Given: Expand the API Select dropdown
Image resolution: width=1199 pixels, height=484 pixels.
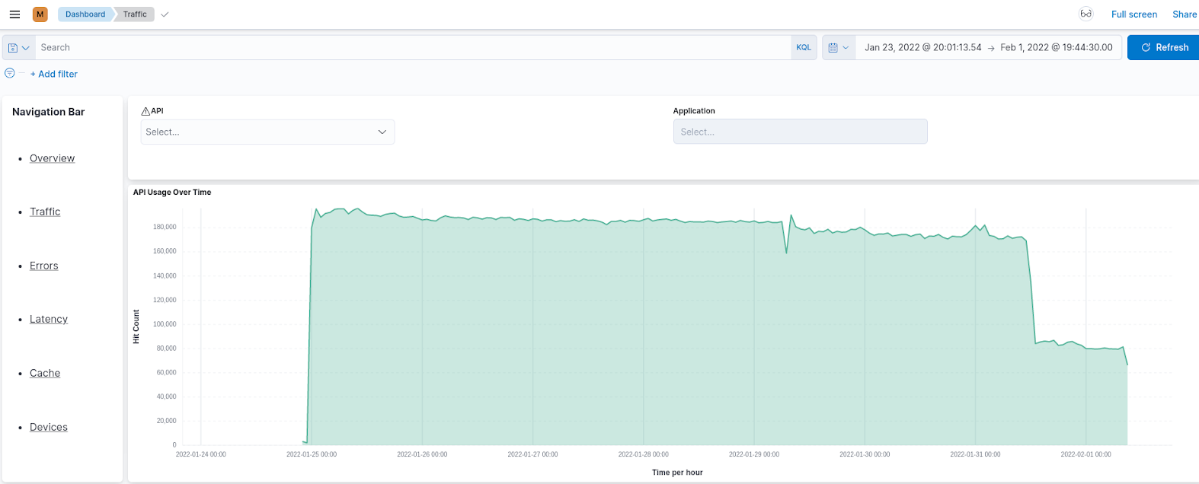Looking at the screenshot, I should tap(267, 132).
